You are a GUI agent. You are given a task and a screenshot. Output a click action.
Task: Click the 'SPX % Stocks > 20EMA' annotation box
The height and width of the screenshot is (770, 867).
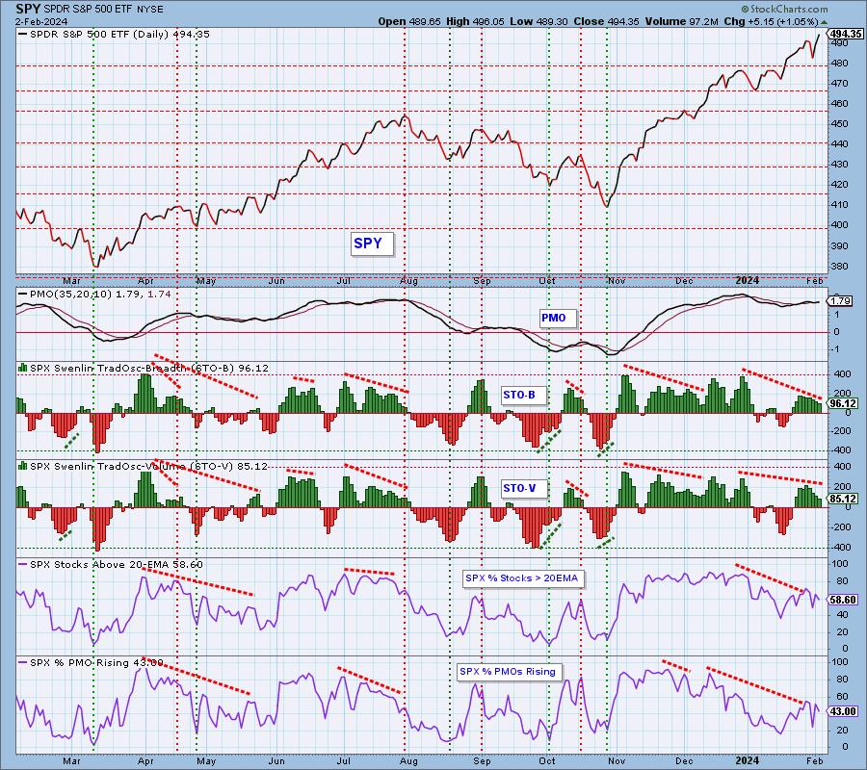[x=521, y=578]
